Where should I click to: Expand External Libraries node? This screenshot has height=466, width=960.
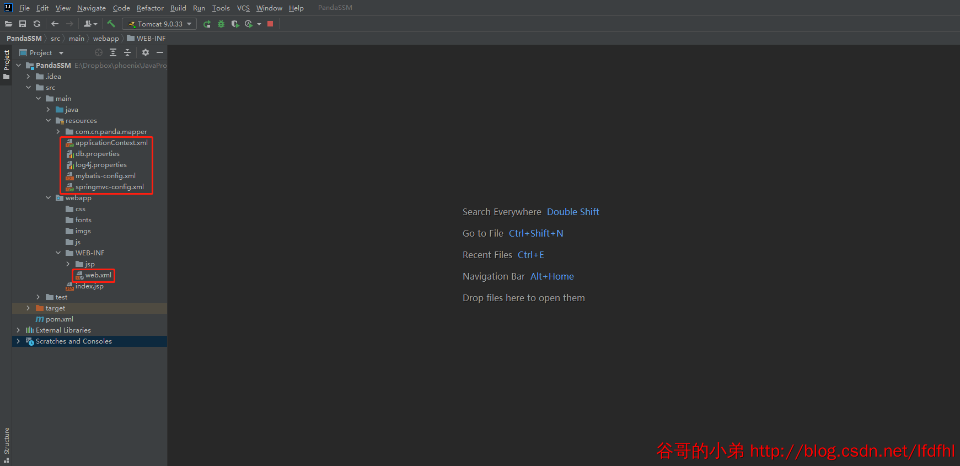(19, 330)
